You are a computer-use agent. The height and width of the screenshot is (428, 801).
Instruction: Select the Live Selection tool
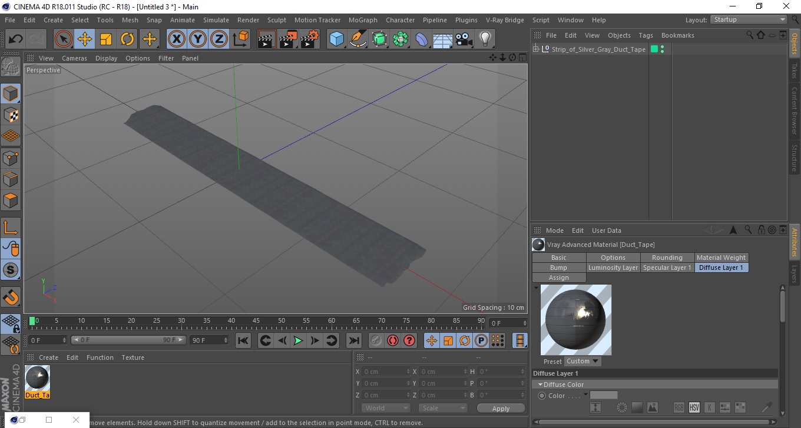point(64,39)
